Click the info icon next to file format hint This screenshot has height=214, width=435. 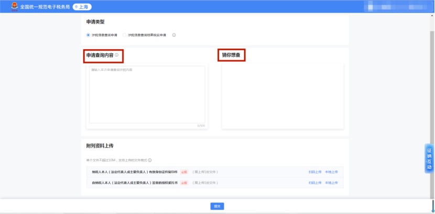pyautogui.click(x=150, y=160)
